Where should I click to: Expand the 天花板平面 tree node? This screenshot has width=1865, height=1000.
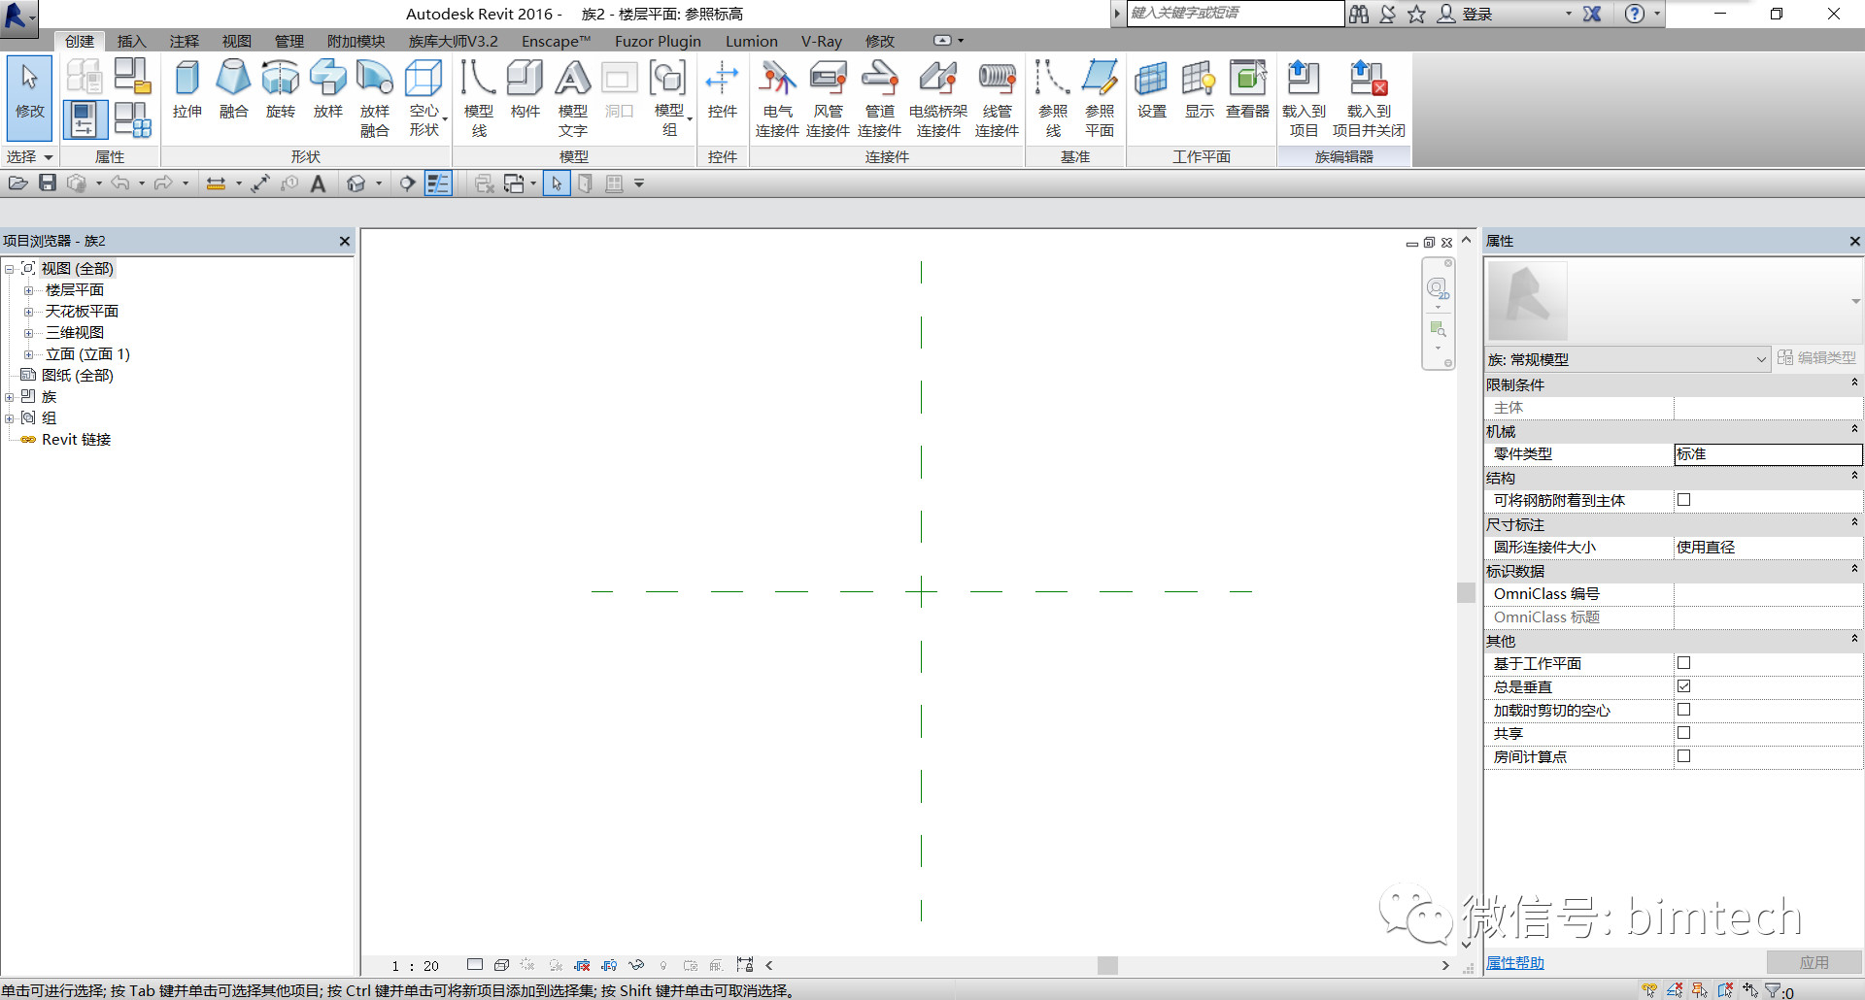pyautogui.click(x=29, y=312)
